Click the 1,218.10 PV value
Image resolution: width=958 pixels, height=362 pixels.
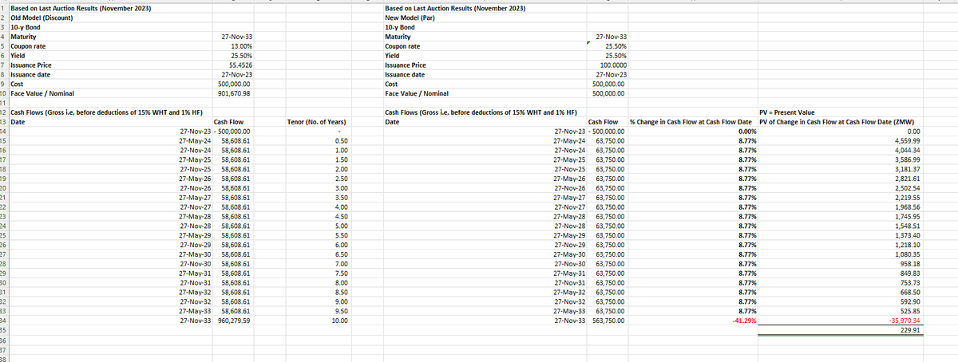(x=908, y=245)
